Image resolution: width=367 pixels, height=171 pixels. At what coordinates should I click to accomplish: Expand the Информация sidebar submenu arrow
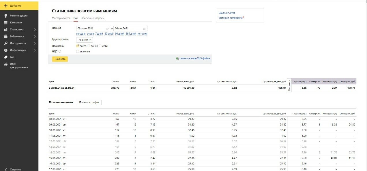coord(35,50)
